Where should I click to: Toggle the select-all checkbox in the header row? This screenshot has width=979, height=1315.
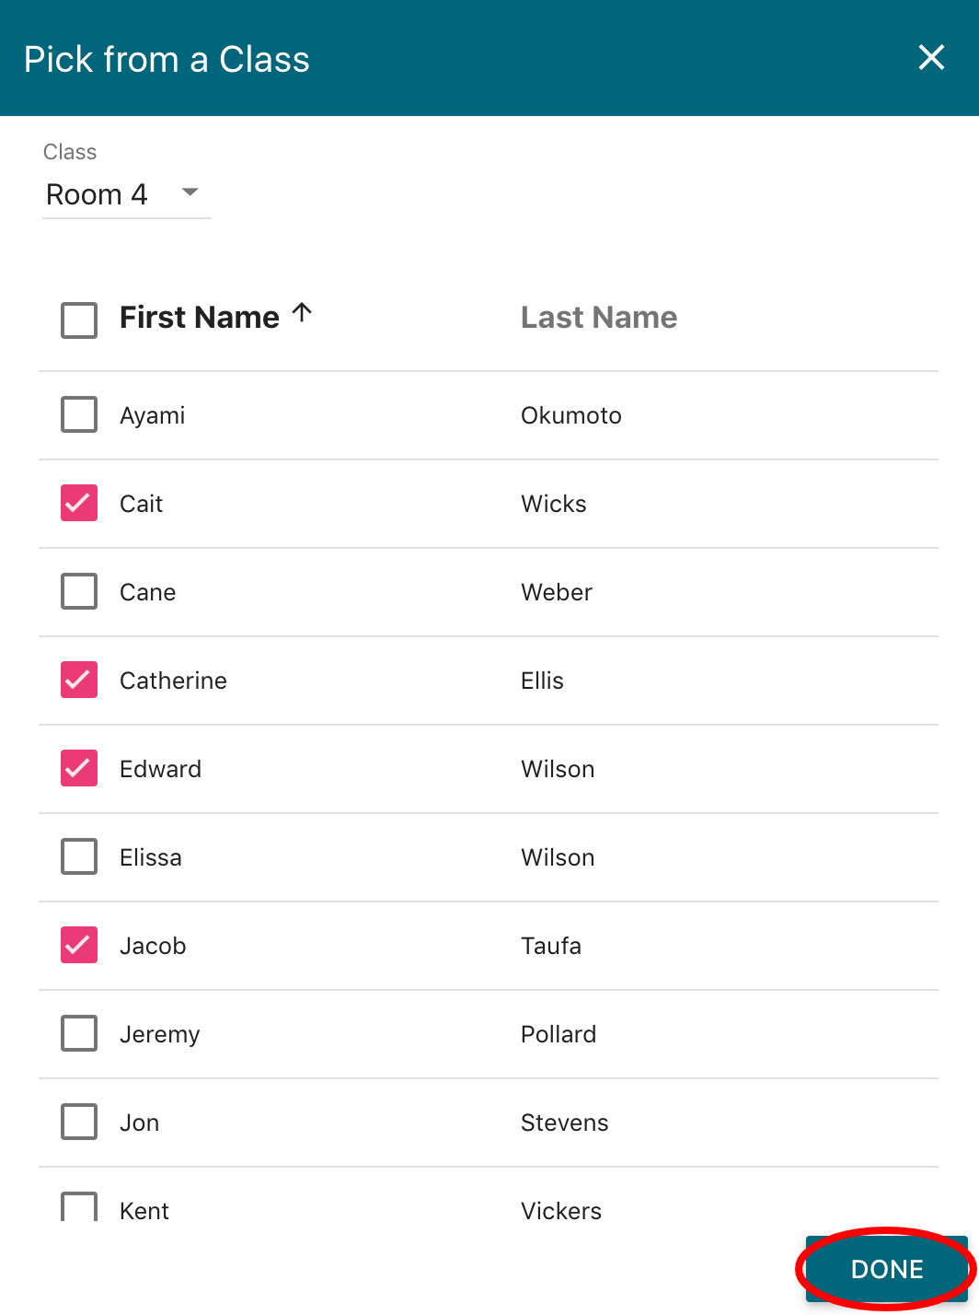coord(78,320)
